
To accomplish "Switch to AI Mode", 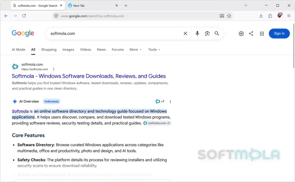I will coord(18,49).
